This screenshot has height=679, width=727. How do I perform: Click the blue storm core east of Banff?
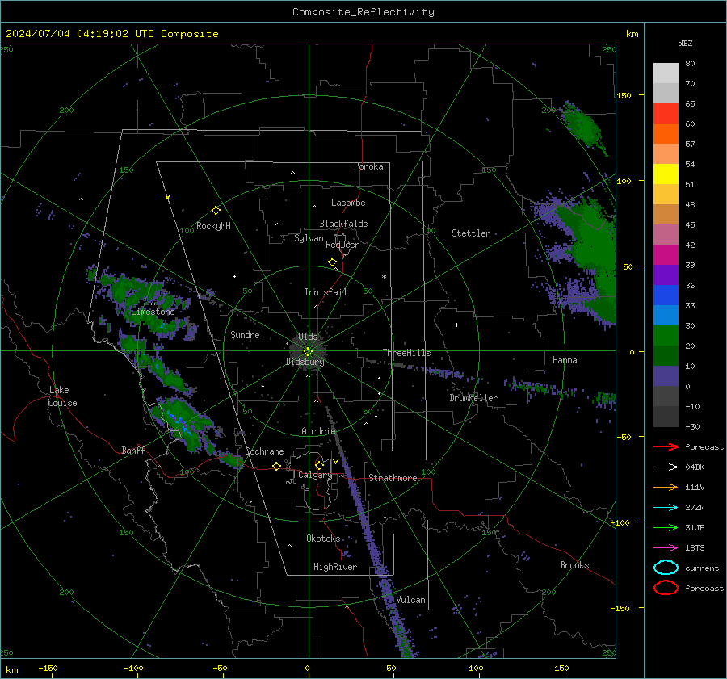click(179, 421)
